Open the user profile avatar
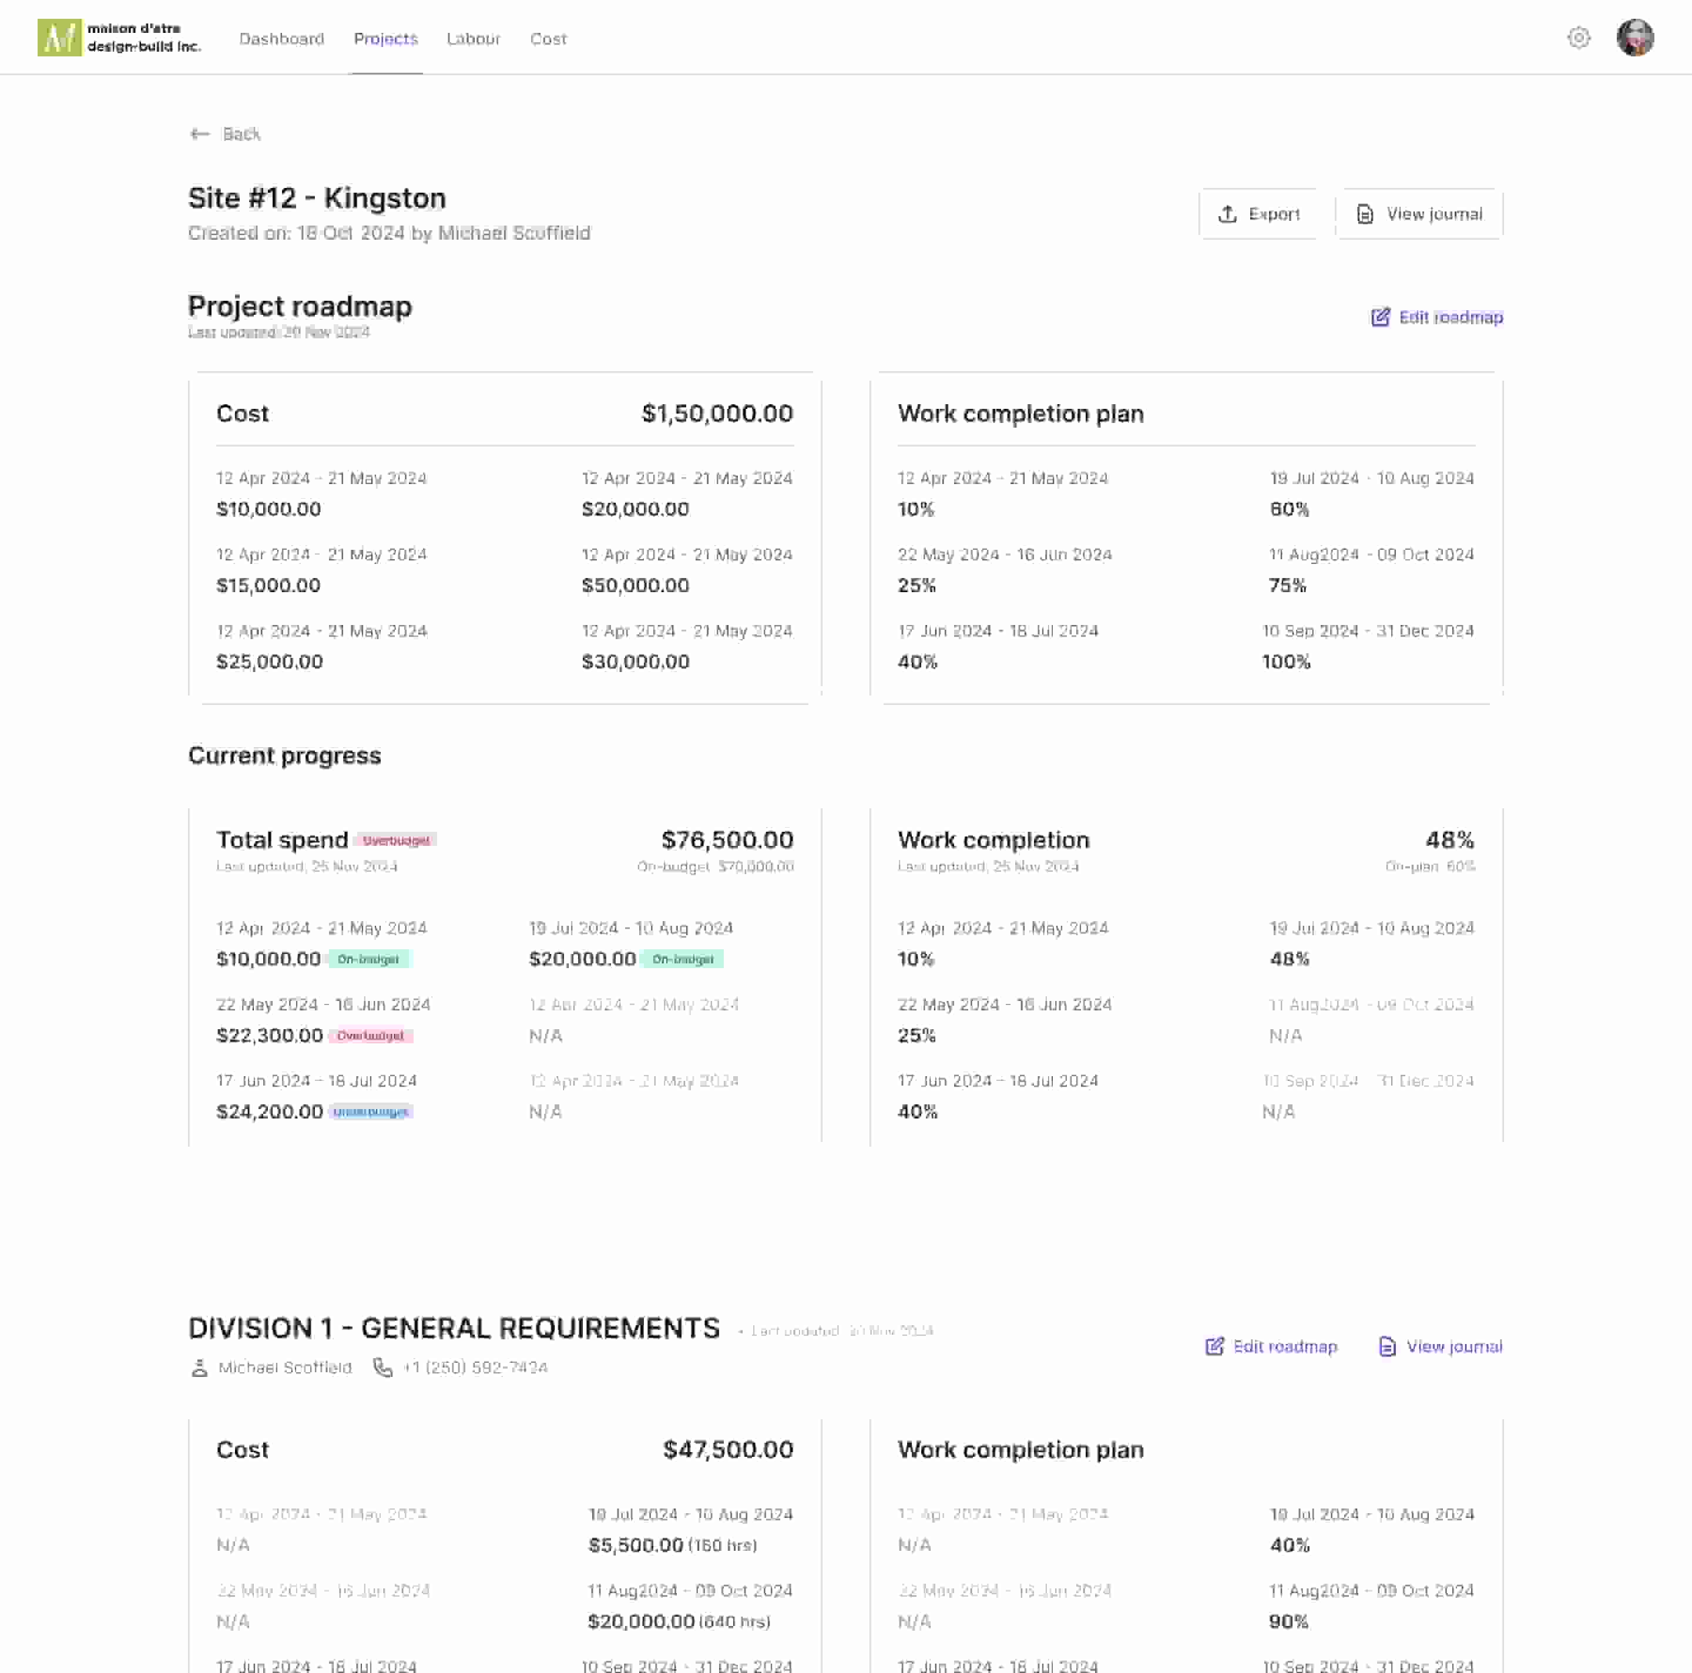Image resolution: width=1692 pixels, height=1673 pixels. 1634,38
